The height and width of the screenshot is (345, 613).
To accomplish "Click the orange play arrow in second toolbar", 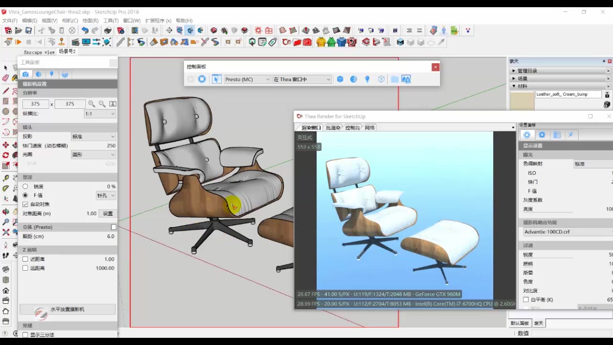I will (x=18, y=42).
